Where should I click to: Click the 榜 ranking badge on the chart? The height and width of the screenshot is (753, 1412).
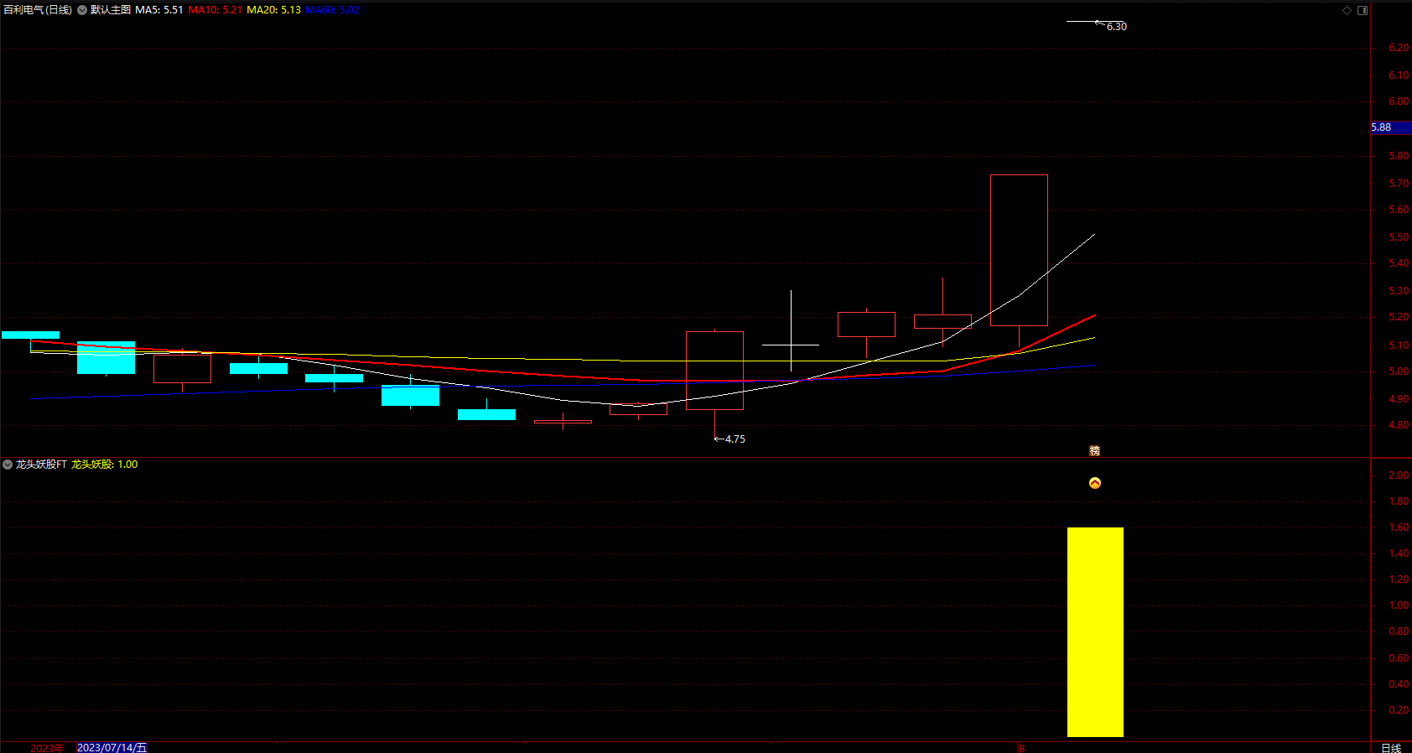1094,451
